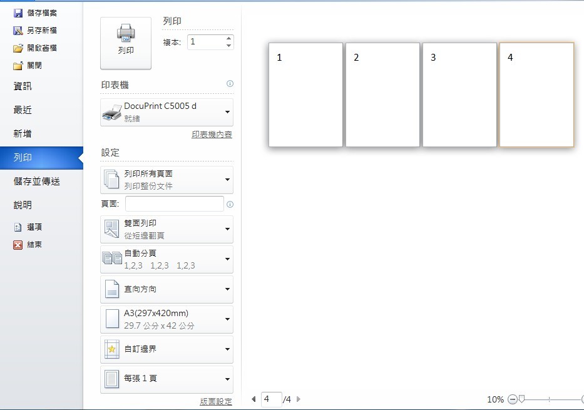Screen dimensions: 584x410
Task: Click the info icon beside Pages field
Action: point(230,205)
